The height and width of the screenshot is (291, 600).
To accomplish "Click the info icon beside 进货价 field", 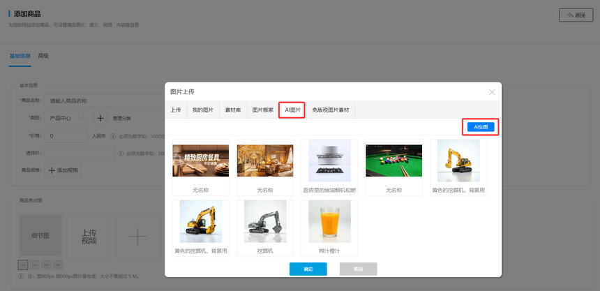I will (x=121, y=154).
